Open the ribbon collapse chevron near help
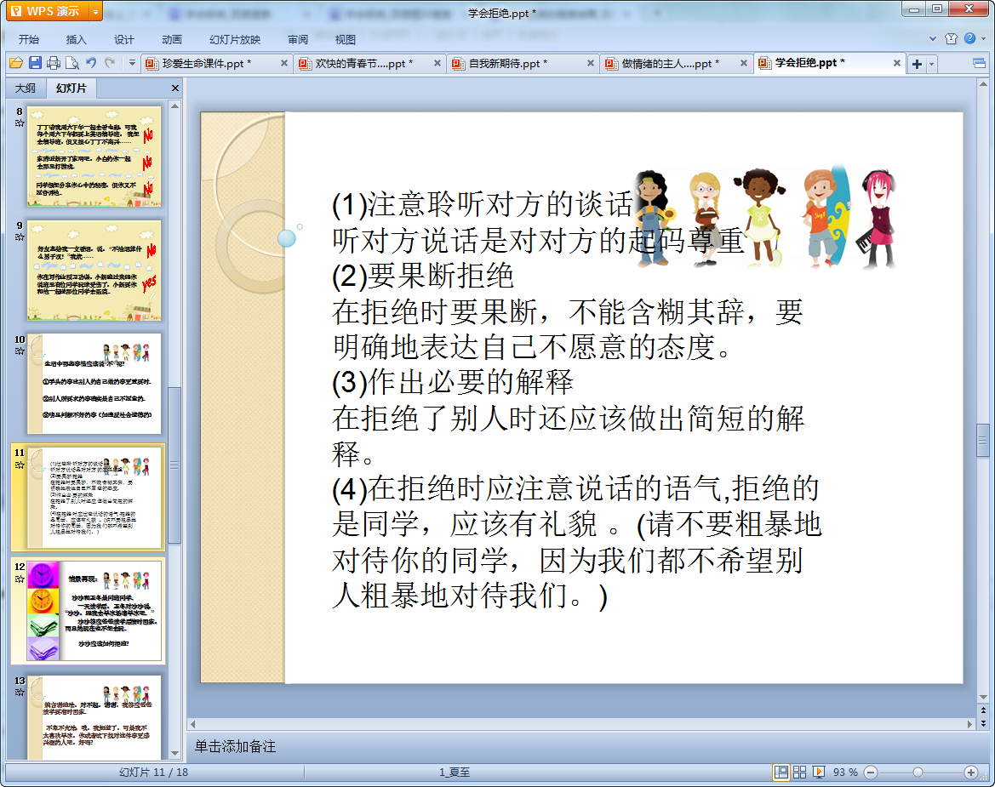Viewport: 995px width, 787px height. 933,38
